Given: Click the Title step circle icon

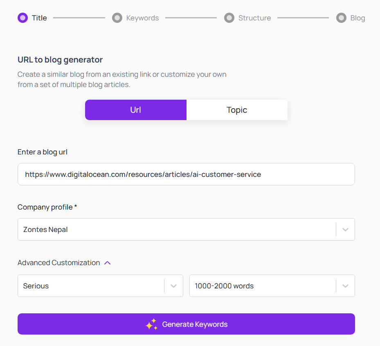Looking at the screenshot, I should coord(22,18).
